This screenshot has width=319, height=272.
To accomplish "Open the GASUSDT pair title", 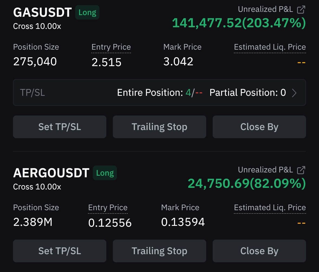I will click(42, 12).
